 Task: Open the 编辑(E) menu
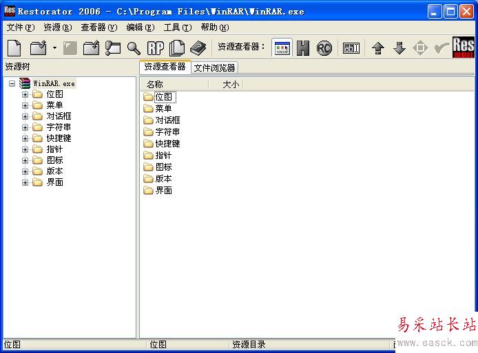141,28
